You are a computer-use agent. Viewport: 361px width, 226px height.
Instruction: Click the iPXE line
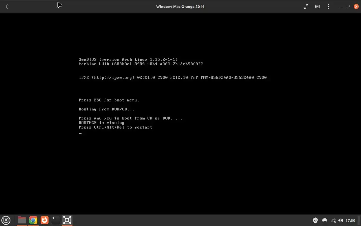tap(173, 77)
